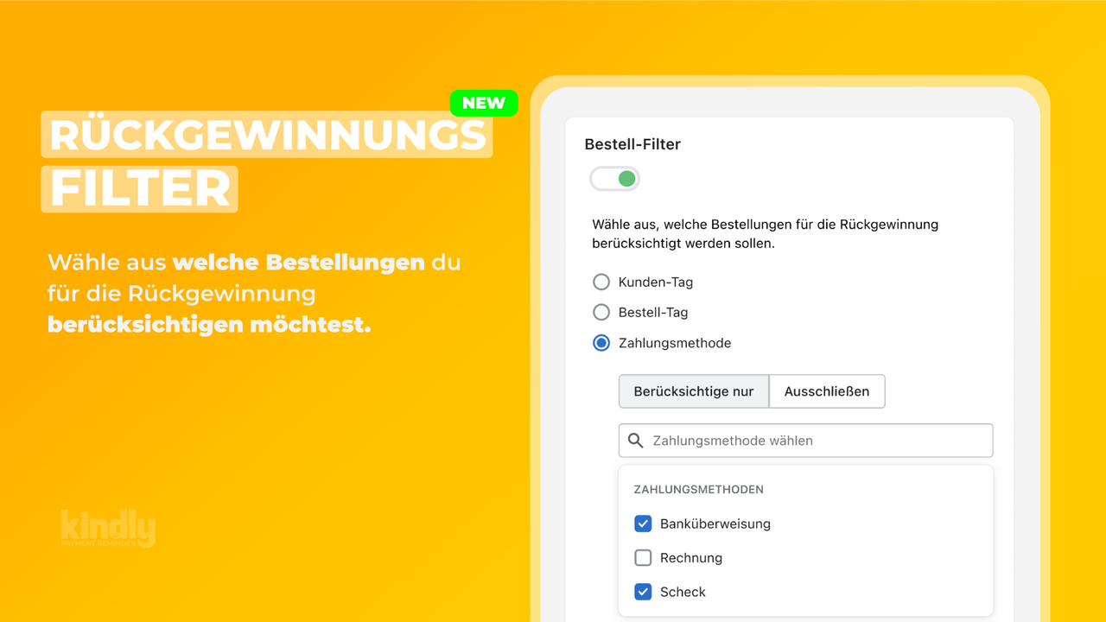The height and width of the screenshot is (622, 1106).
Task: Select the Bestell-Tag radio option
Action: click(x=601, y=312)
